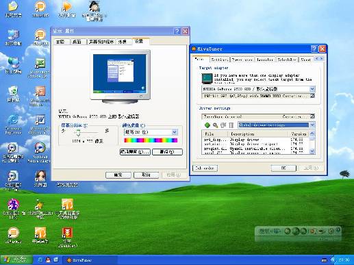Screen dimensions: 354x265
Task: Select the Display driver row in file list
Action: (255, 140)
